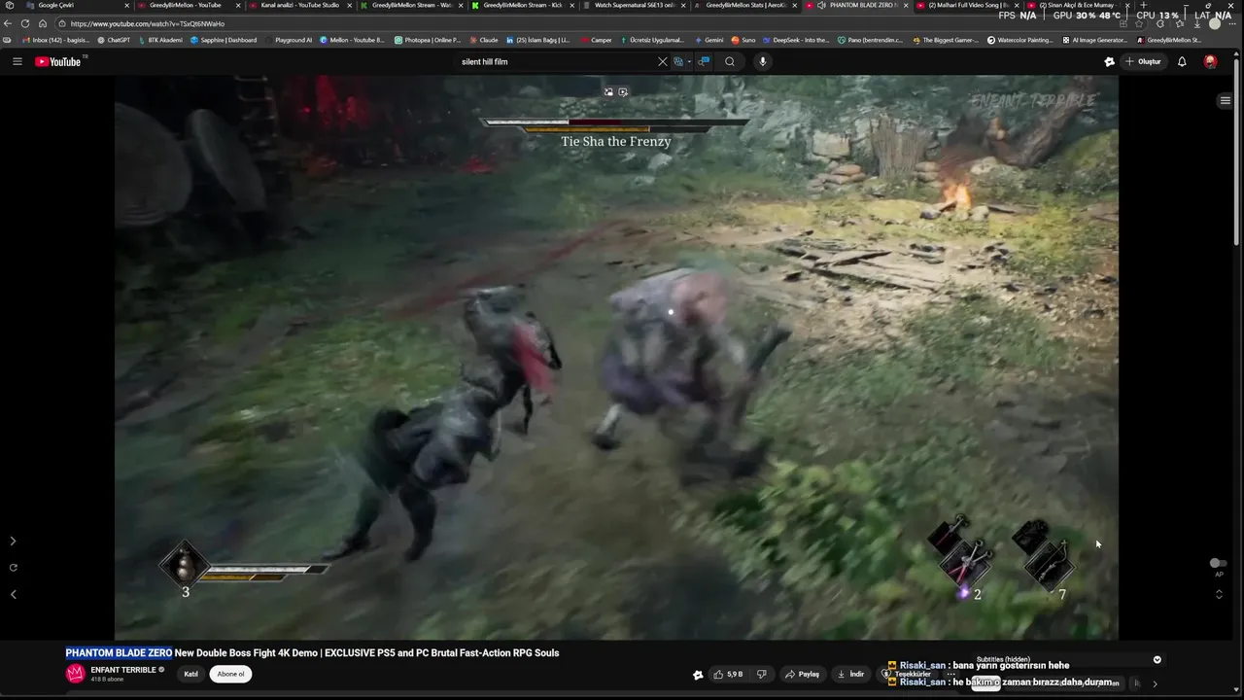Run search with the magnifier icon
Image resolution: width=1244 pixels, height=700 pixels.
point(730,61)
